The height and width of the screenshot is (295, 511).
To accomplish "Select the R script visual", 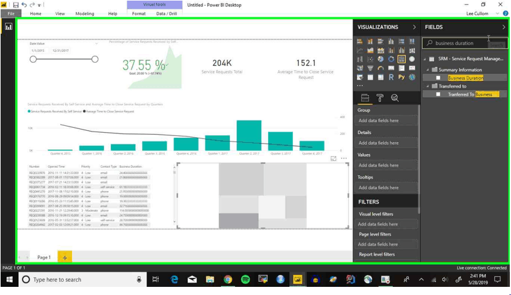I will click(391, 77).
